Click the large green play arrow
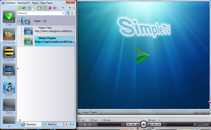This screenshot has height=130, width=211. [x=143, y=55]
